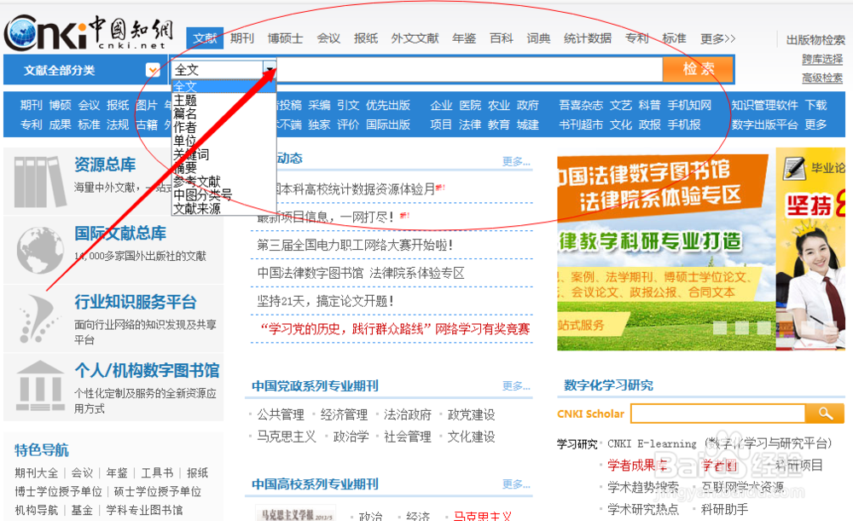
Task: Open 行业知识服务平台 heading link
Action: pos(136,302)
